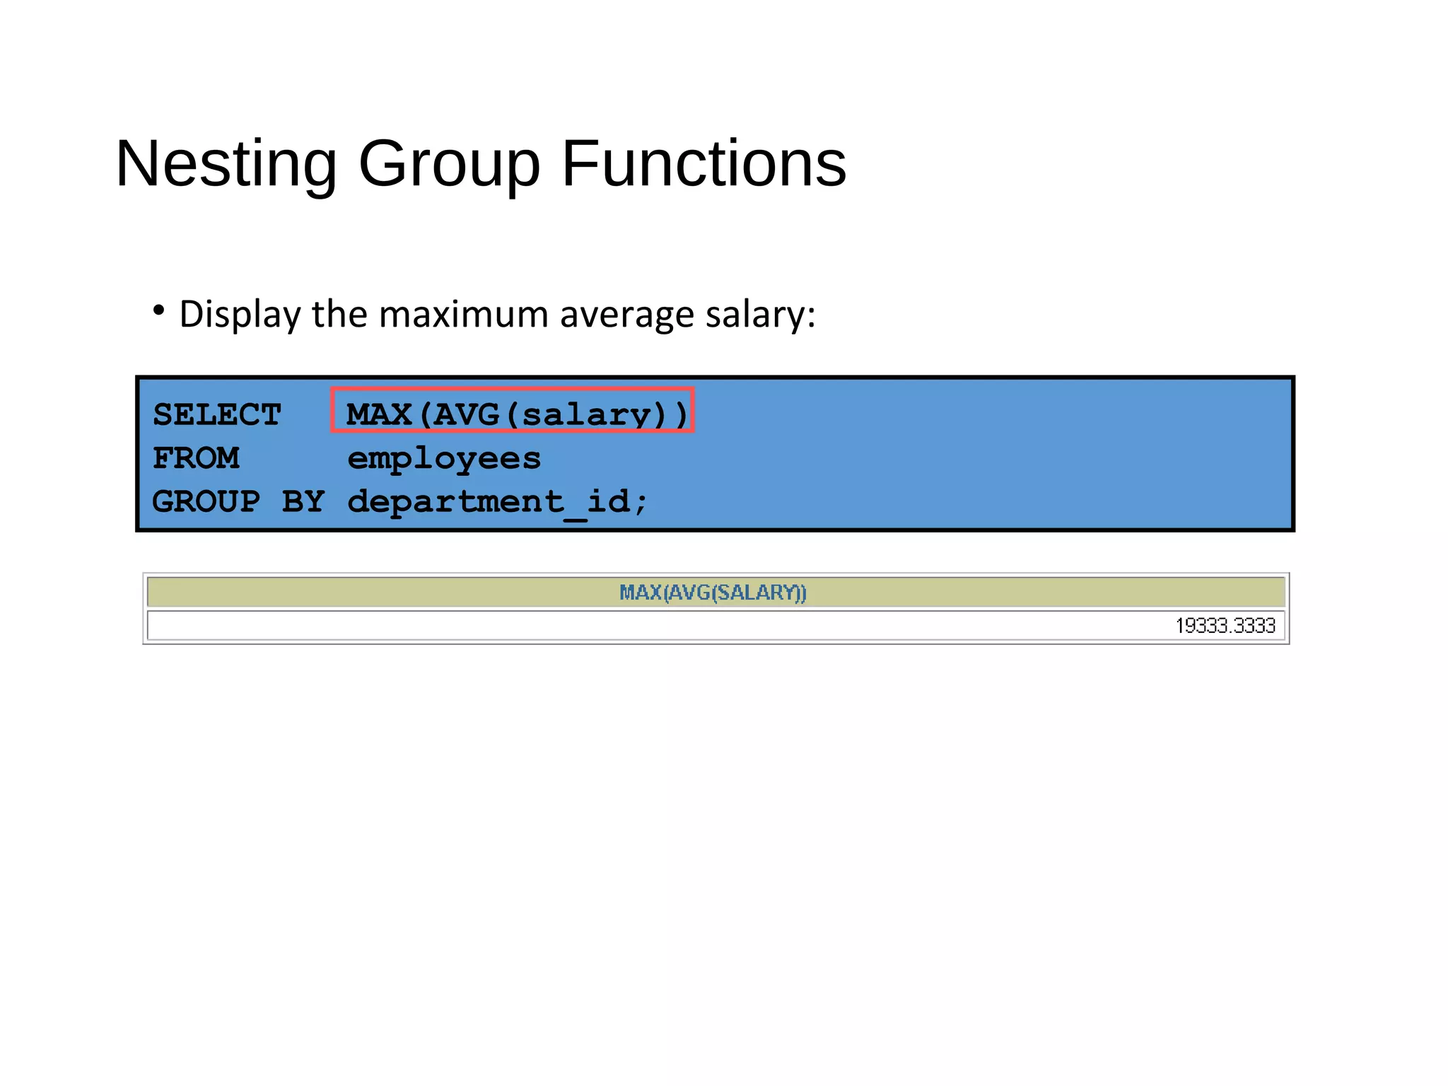Viewport: 1448px width, 1086px height.
Task: Click the bullet point before 'Display'
Action: 159,310
